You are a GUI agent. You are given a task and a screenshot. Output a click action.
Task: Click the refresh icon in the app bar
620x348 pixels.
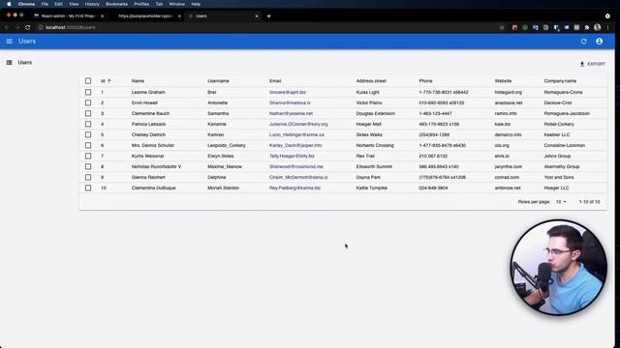point(583,41)
